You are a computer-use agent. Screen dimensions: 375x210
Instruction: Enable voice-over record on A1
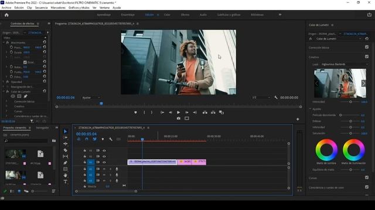click(117, 169)
